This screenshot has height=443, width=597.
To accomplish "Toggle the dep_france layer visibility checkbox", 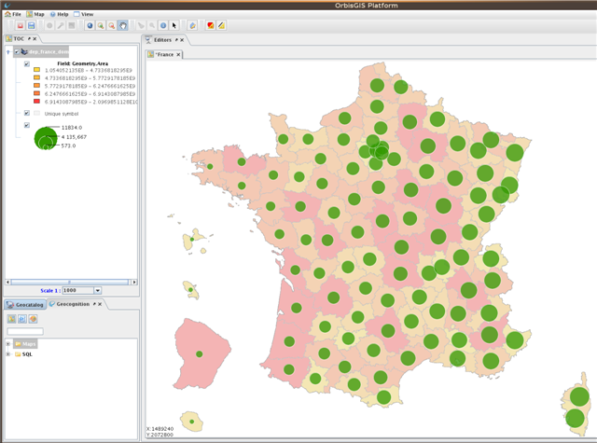I will pyautogui.click(x=19, y=52).
